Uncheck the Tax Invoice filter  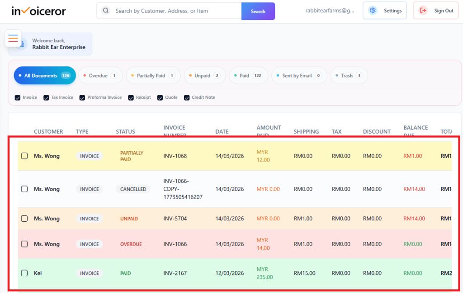pyautogui.click(x=46, y=97)
